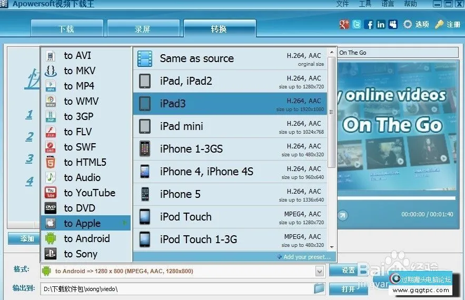465x300 pixels.
Task: Select the to AVI format icon
Action: pyautogui.click(x=51, y=56)
